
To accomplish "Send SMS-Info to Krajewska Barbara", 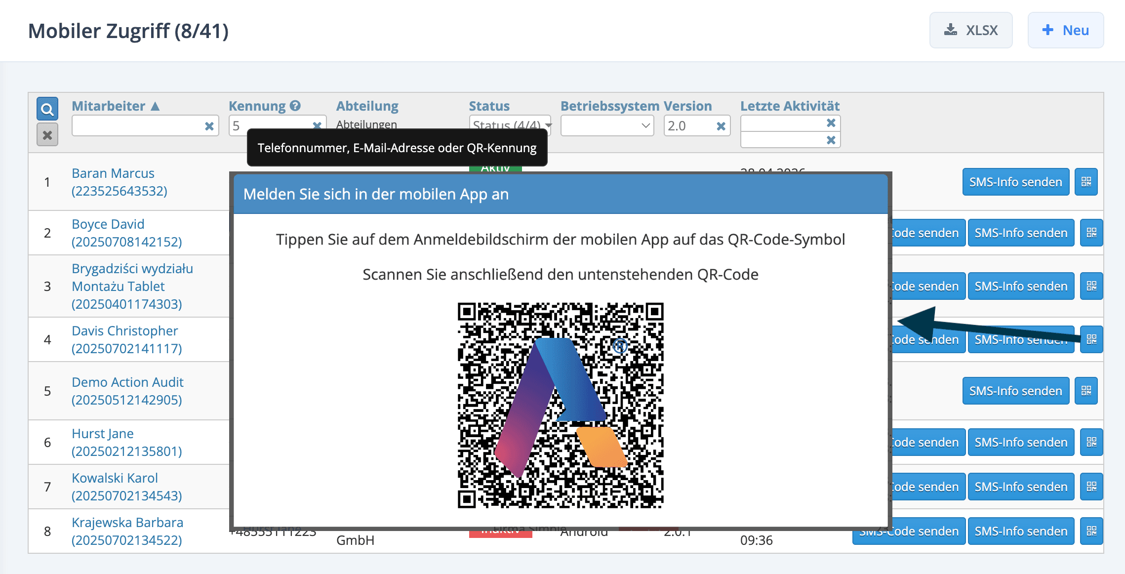I will tap(1021, 531).
